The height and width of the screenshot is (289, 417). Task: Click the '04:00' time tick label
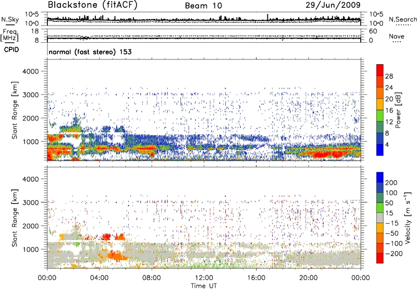100,278
